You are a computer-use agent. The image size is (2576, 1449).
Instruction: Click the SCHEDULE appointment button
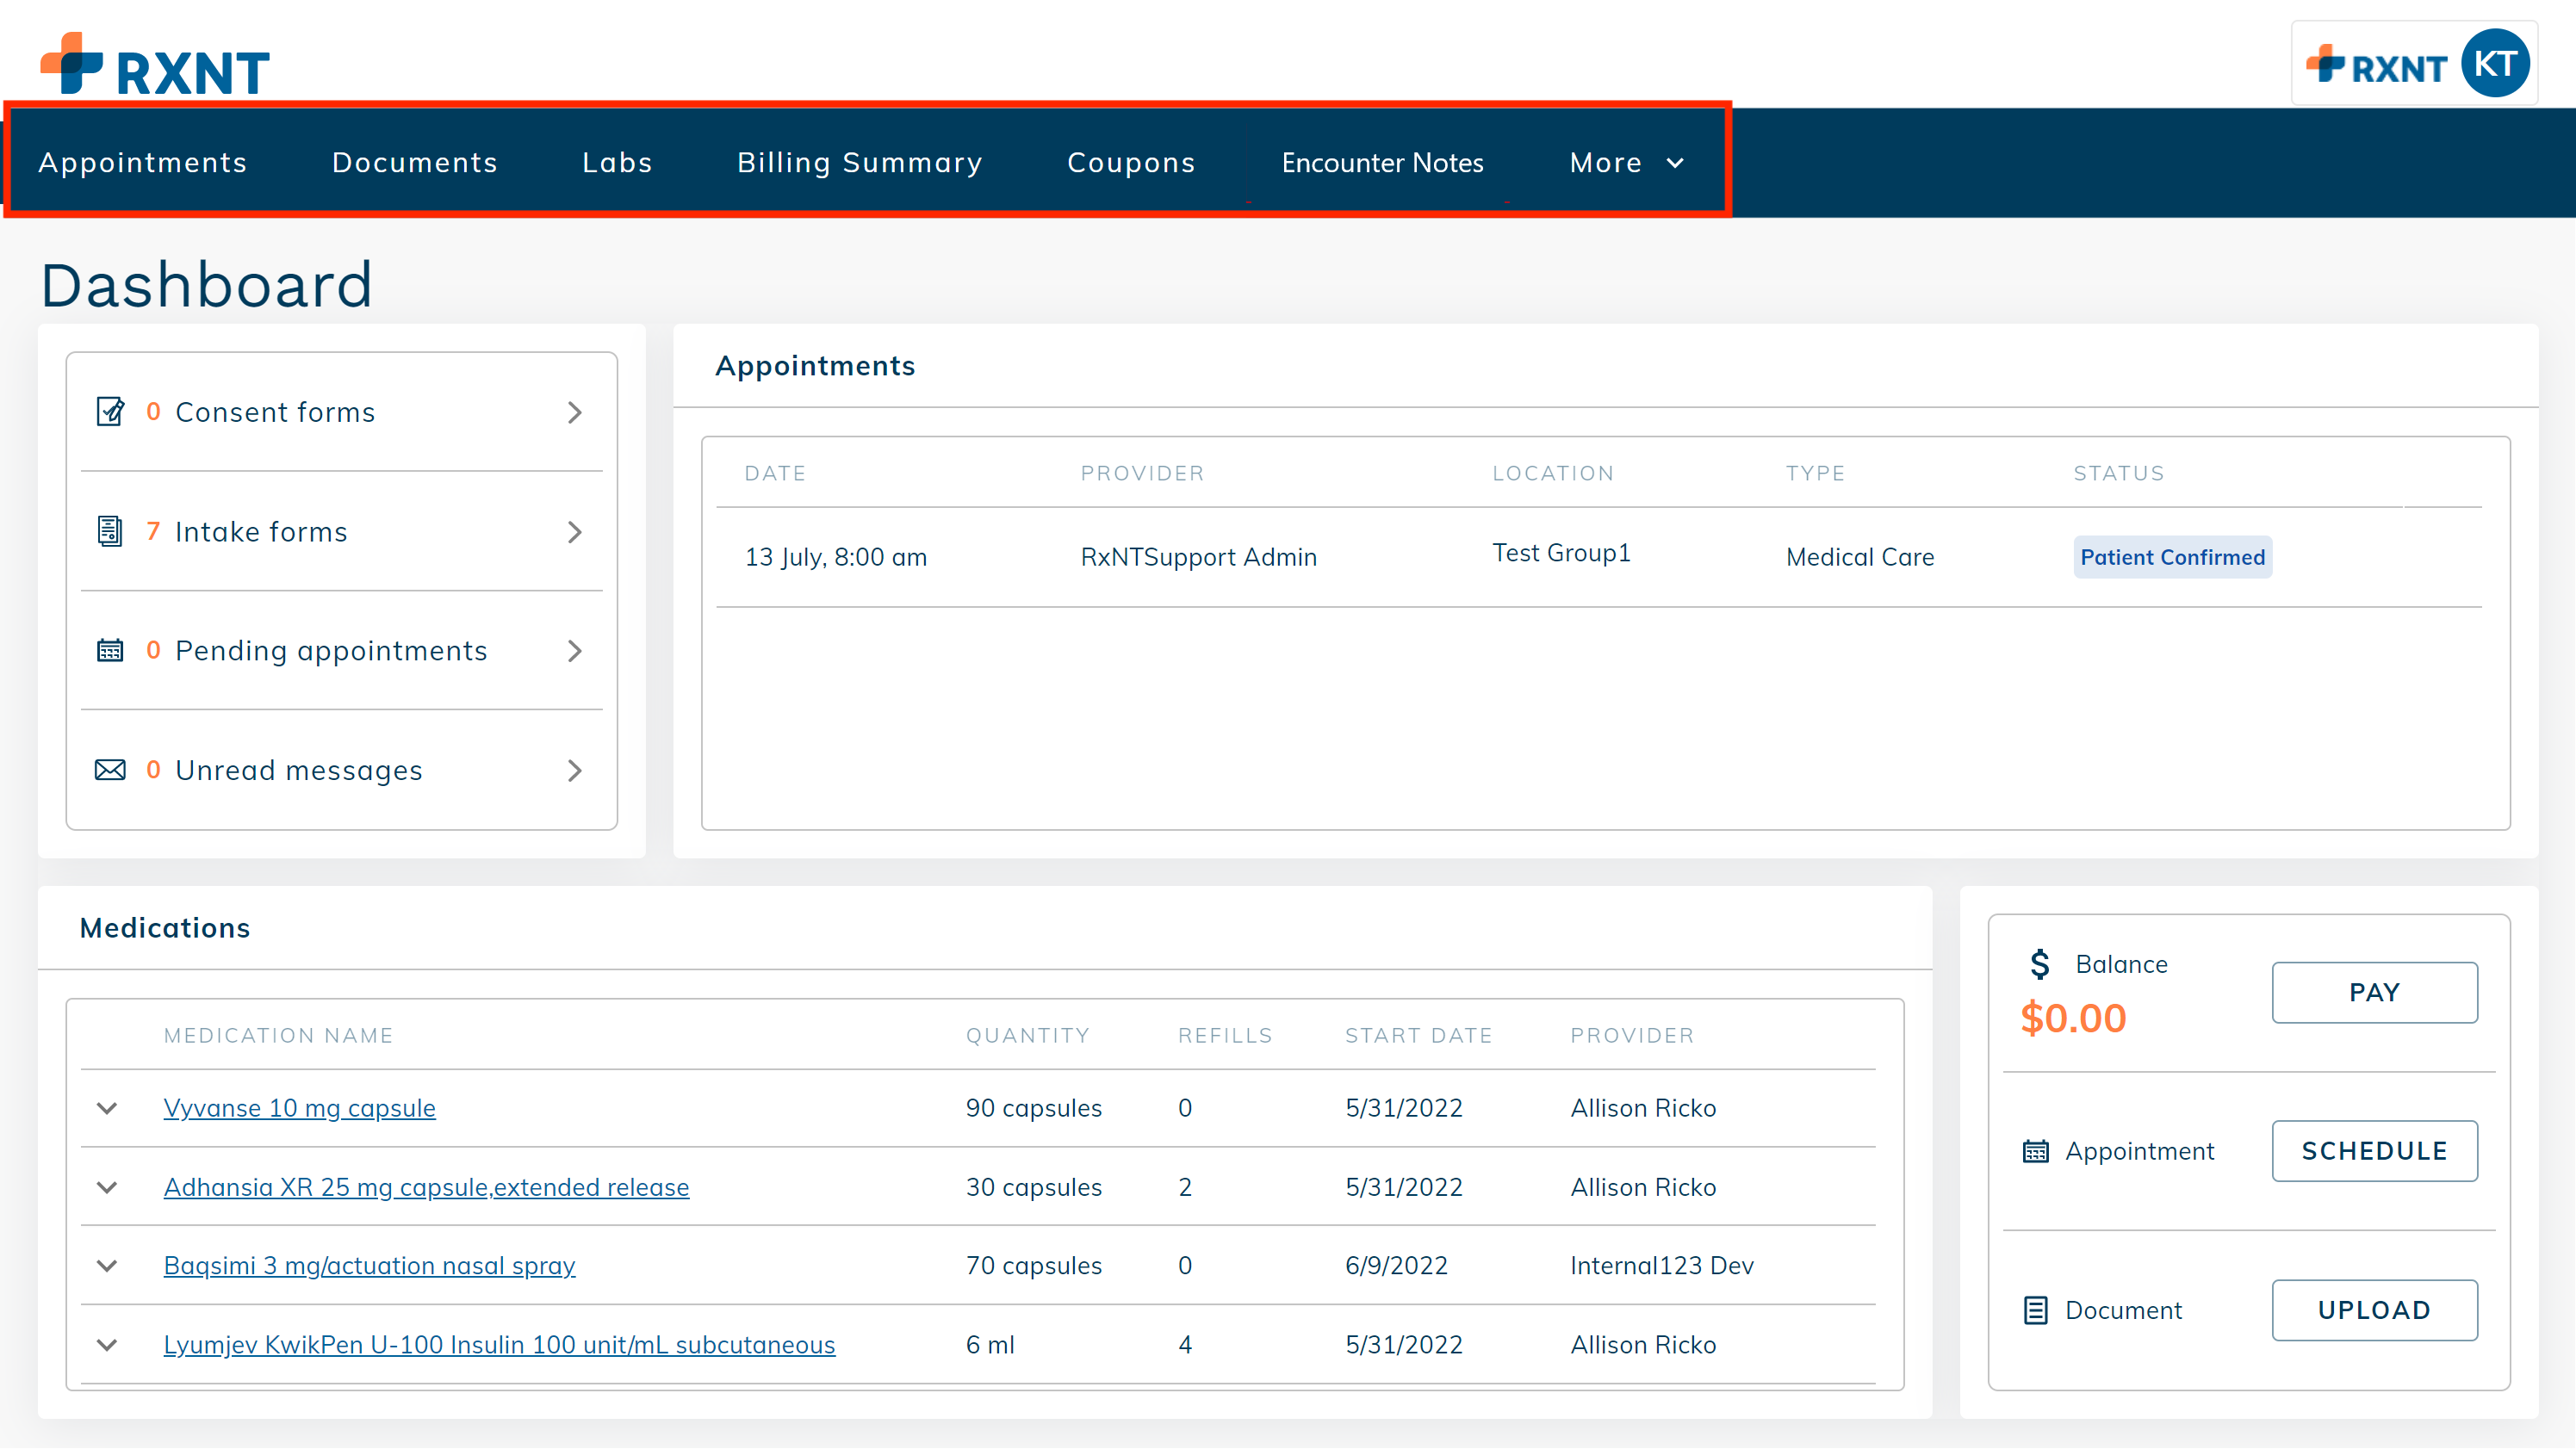point(2375,1151)
